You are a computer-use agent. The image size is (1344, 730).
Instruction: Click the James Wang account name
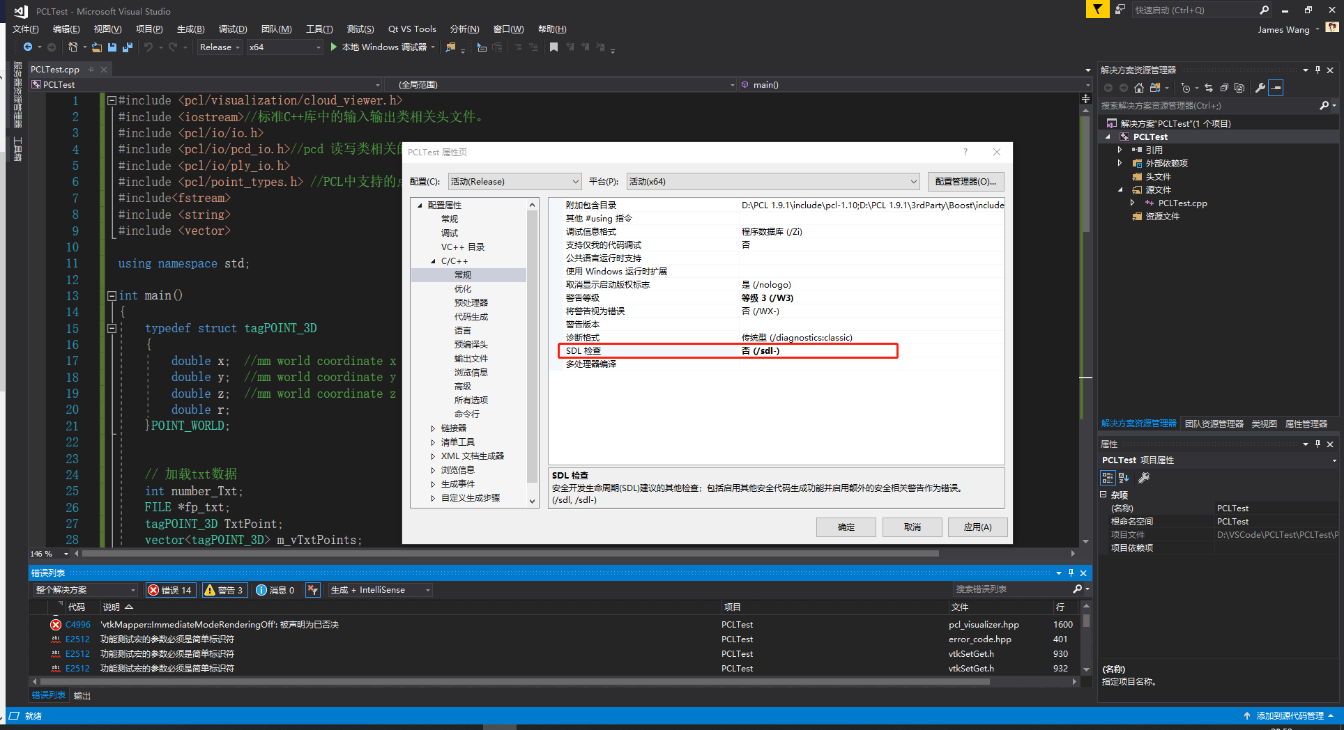tap(1283, 29)
